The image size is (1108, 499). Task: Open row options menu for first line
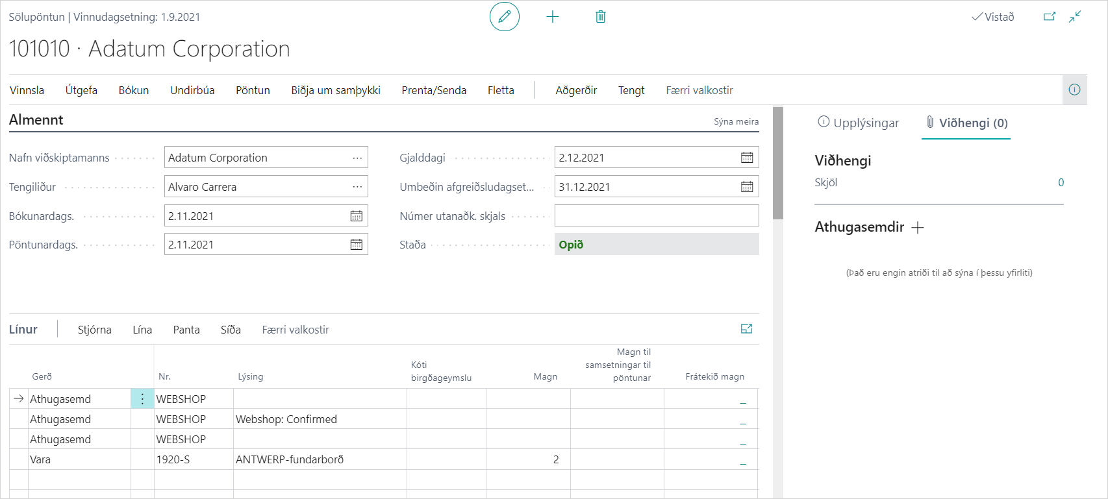(x=142, y=399)
